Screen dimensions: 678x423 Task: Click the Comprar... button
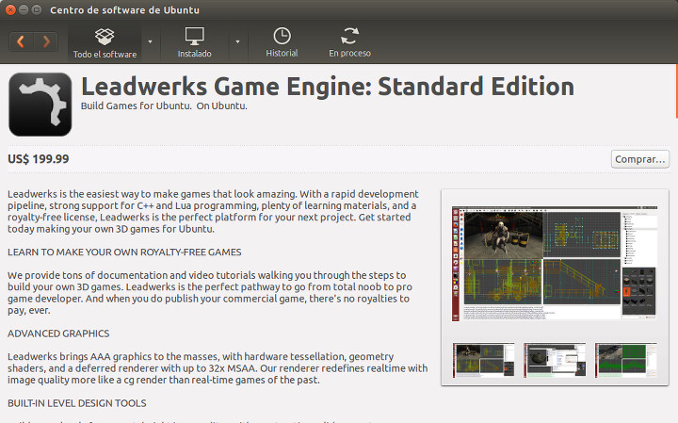(x=640, y=159)
